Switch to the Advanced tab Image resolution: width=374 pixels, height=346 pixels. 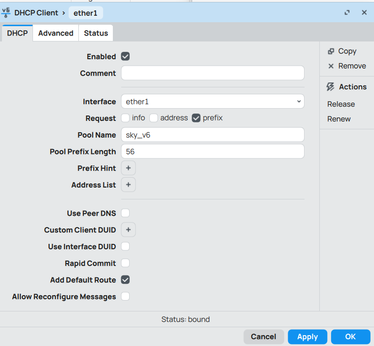(56, 33)
